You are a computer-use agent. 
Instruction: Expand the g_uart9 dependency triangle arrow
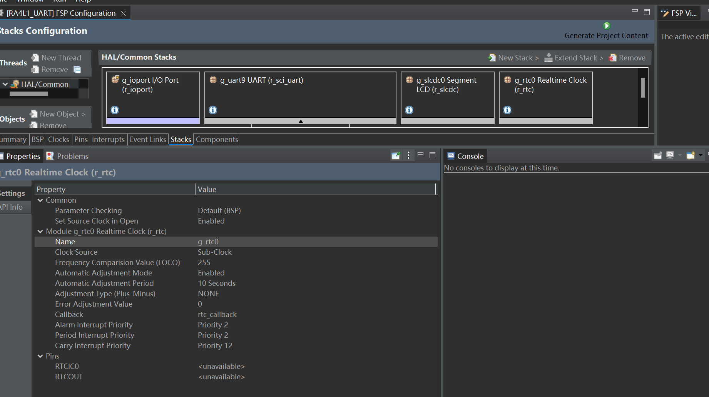coord(301,121)
